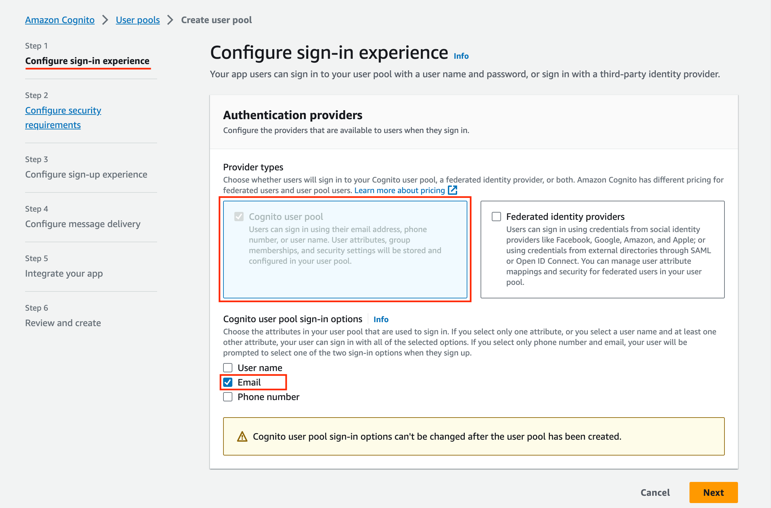
Task: Click breadcrumb chevron after User pools
Action: click(170, 20)
